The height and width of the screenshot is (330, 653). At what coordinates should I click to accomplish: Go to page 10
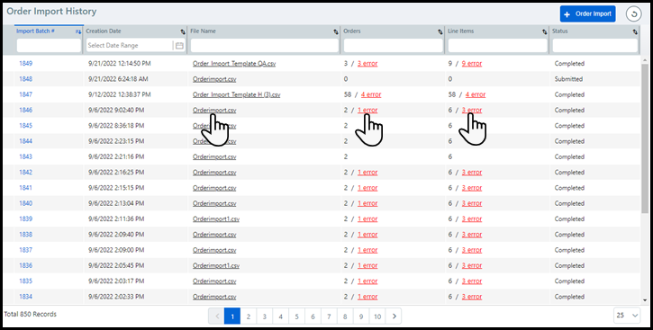(x=377, y=317)
